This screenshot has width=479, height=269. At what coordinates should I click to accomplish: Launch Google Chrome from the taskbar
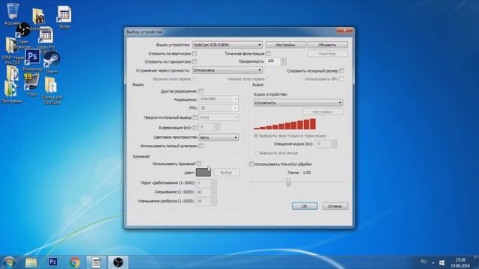point(75,262)
